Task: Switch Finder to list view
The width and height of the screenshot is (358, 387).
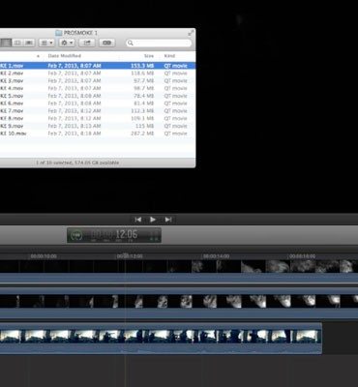Action: coord(6,43)
